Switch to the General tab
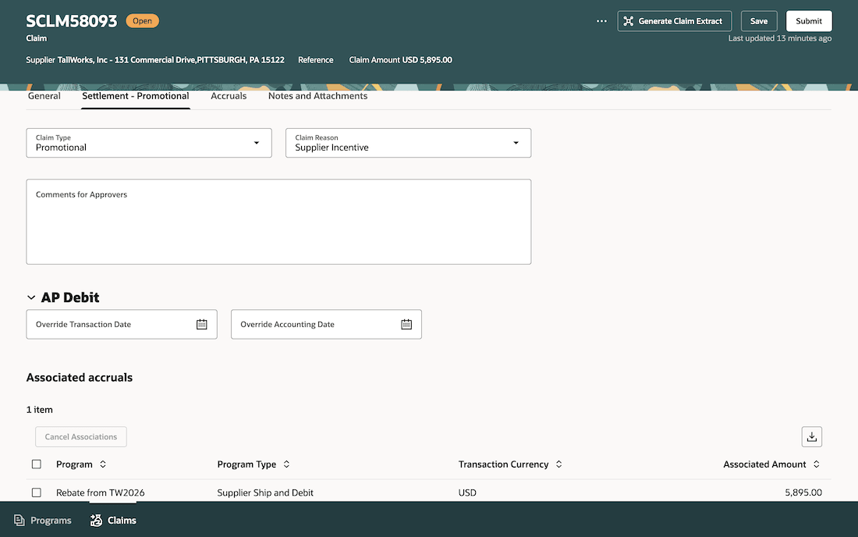 coord(44,96)
